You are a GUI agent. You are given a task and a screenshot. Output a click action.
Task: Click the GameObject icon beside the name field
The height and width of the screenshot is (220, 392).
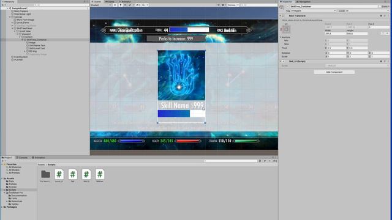(x=282, y=7)
